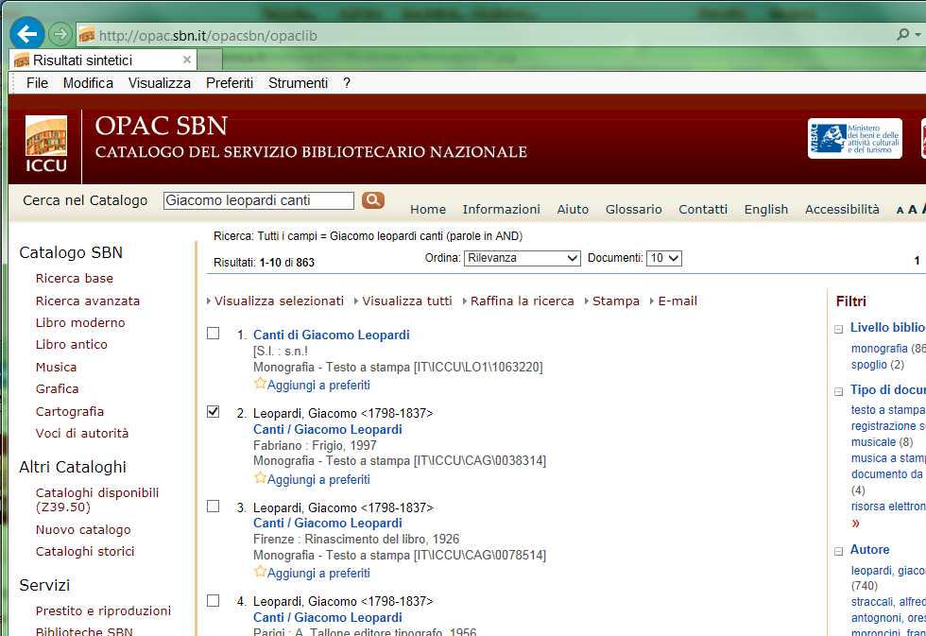The height and width of the screenshot is (636, 926).
Task: Open Grafica catalog section
Action: tap(58, 388)
